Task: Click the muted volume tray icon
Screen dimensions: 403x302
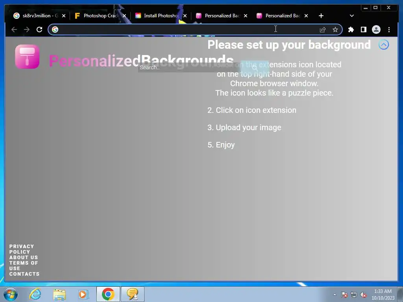Action: (x=363, y=295)
